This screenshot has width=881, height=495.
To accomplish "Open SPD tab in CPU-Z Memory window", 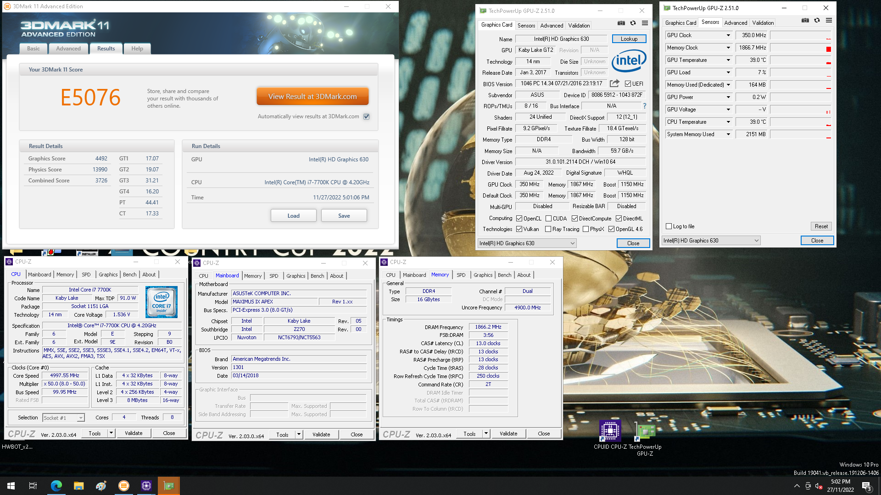I will click(461, 275).
